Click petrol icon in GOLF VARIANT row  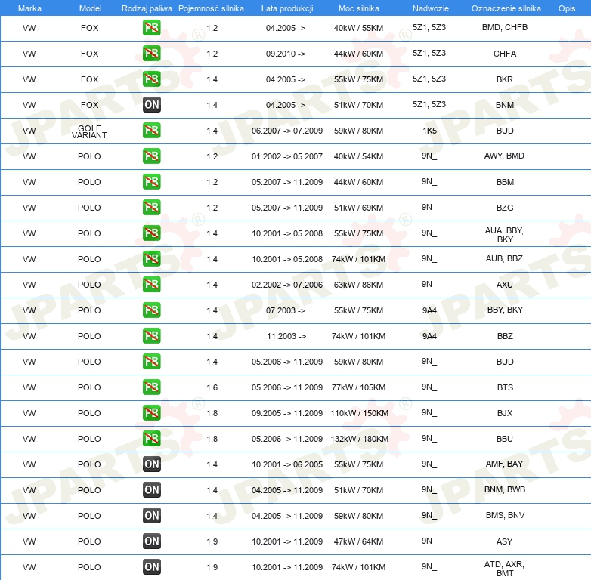tap(151, 131)
